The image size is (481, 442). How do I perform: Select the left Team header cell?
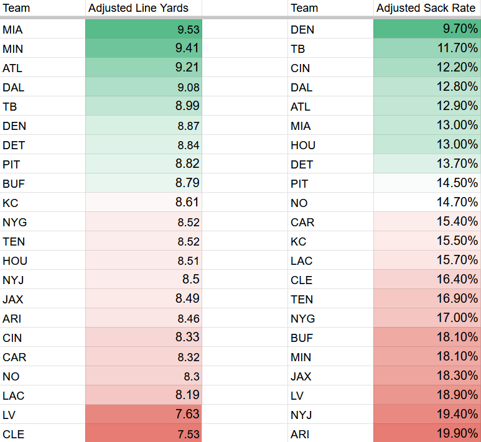click(x=42, y=8)
